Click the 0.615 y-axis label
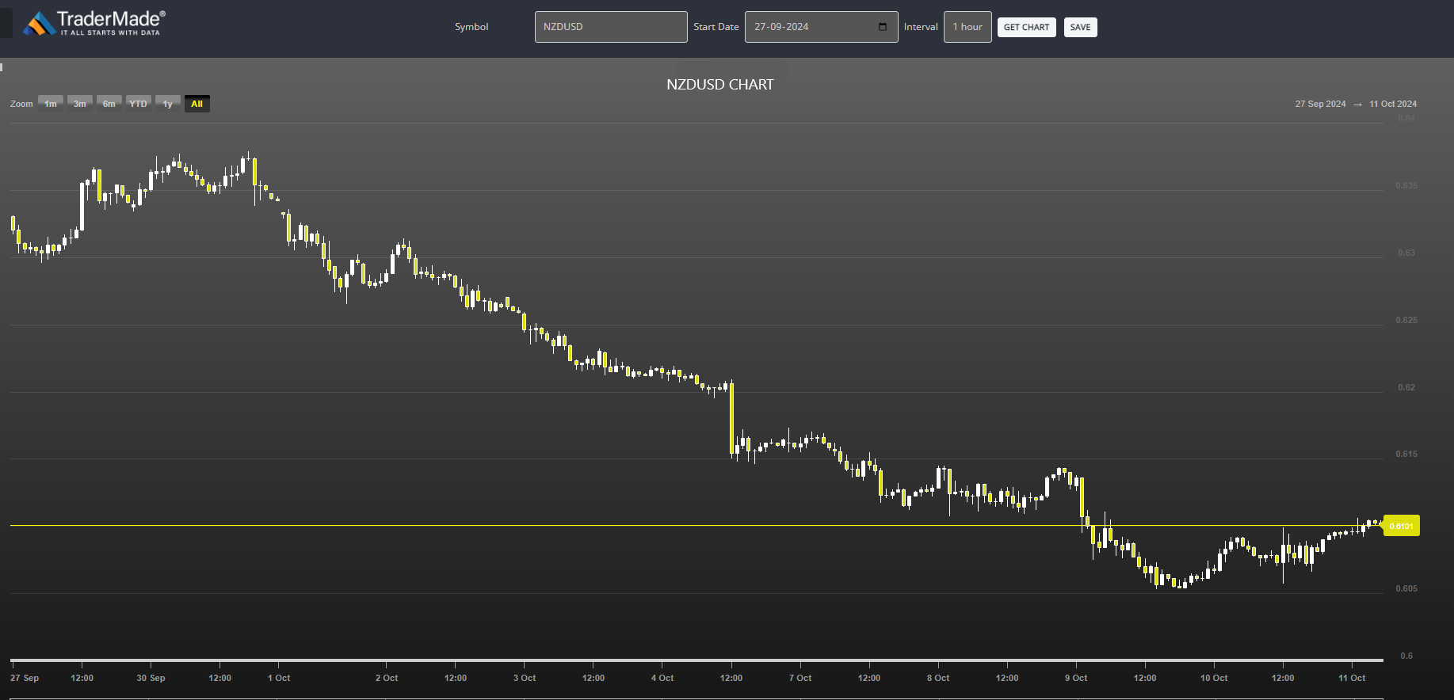 point(1406,454)
